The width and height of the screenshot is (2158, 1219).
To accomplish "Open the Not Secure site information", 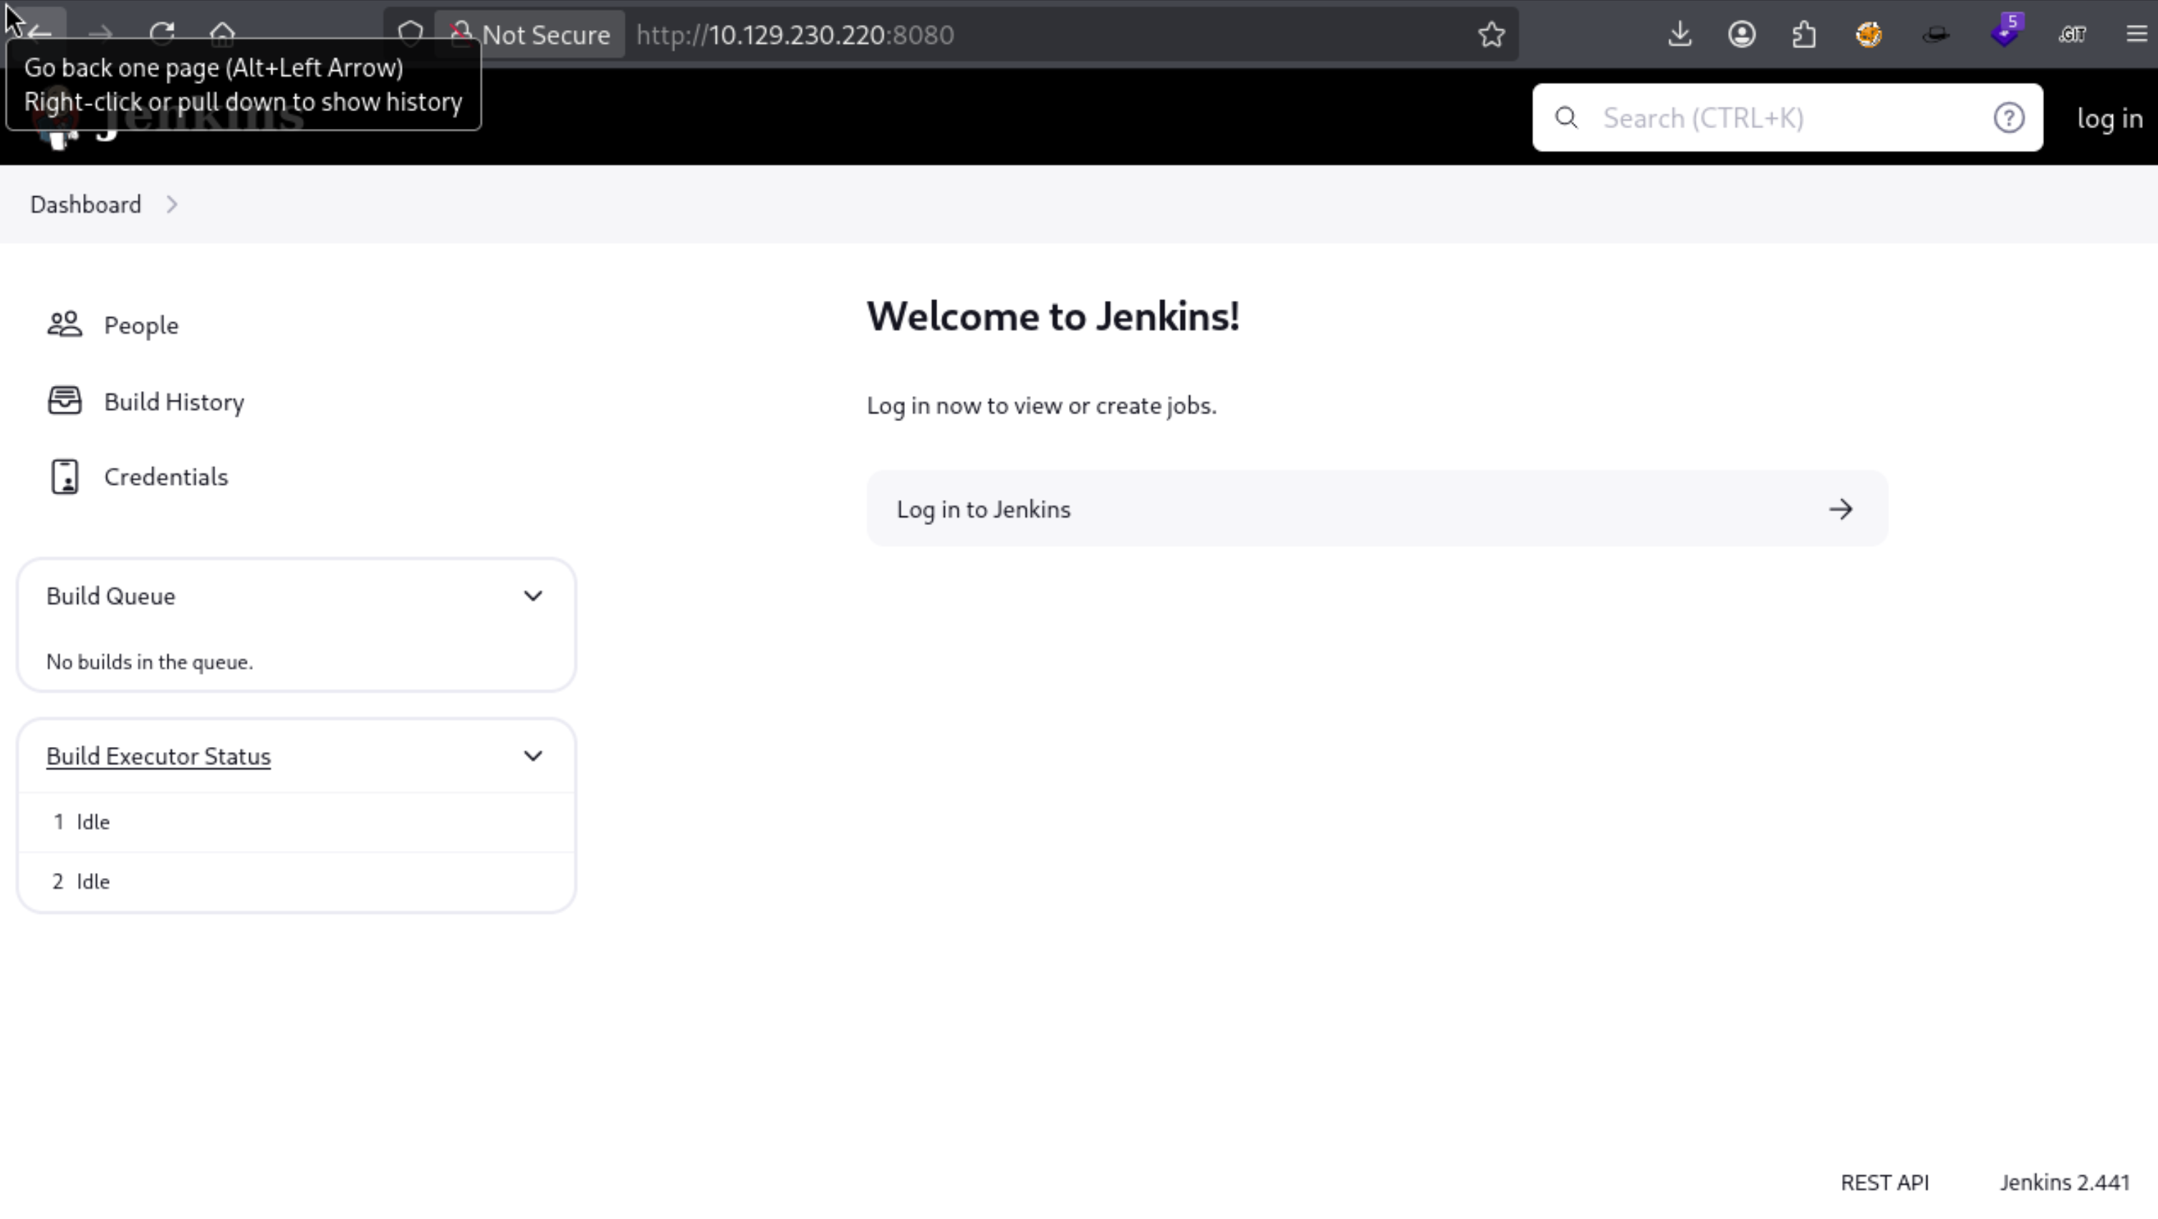I will click(x=530, y=34).
